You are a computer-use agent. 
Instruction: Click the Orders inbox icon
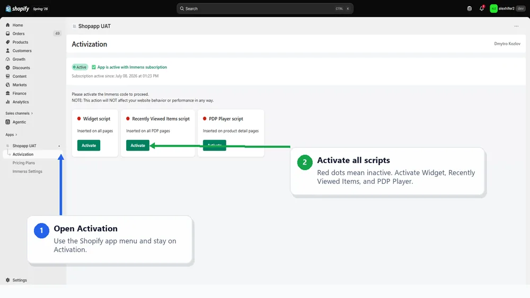click(8, 33)
